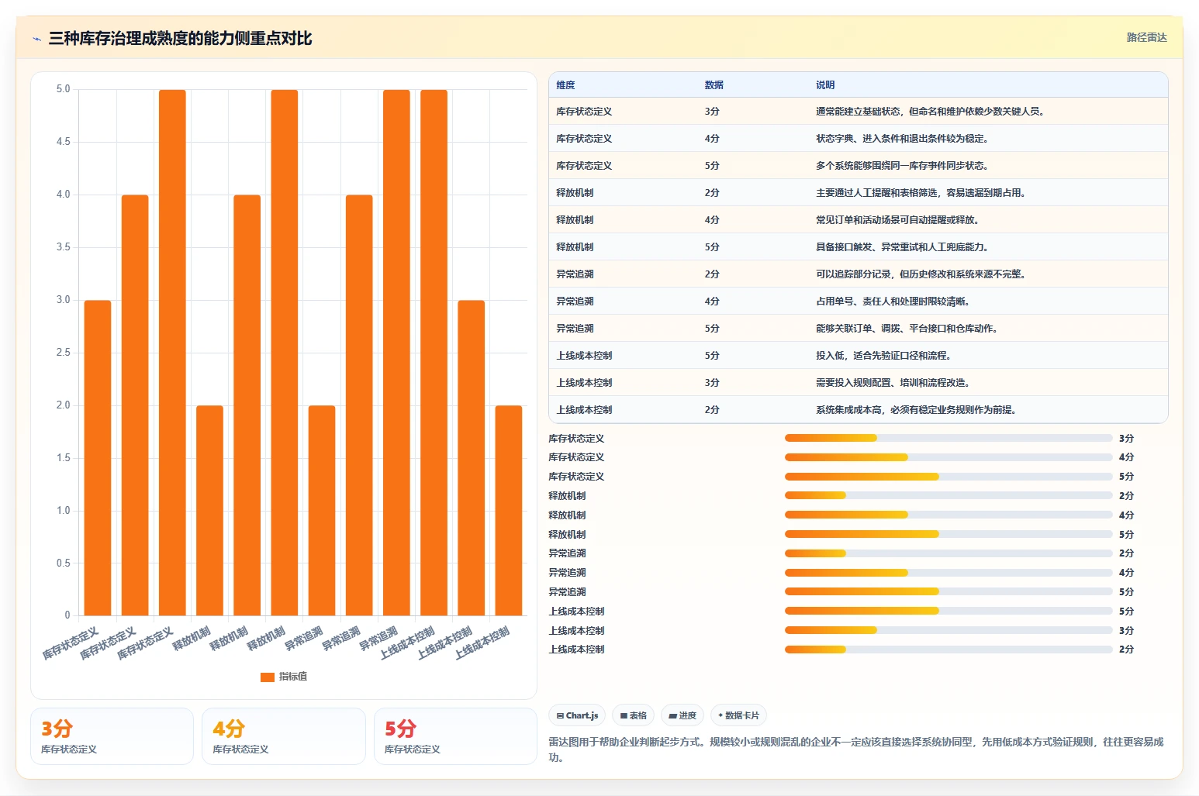This screenshot has width=1199, height=796.
Task: Click the 库存状态定义 bar with value 4
Action: [x=135, y=405]
